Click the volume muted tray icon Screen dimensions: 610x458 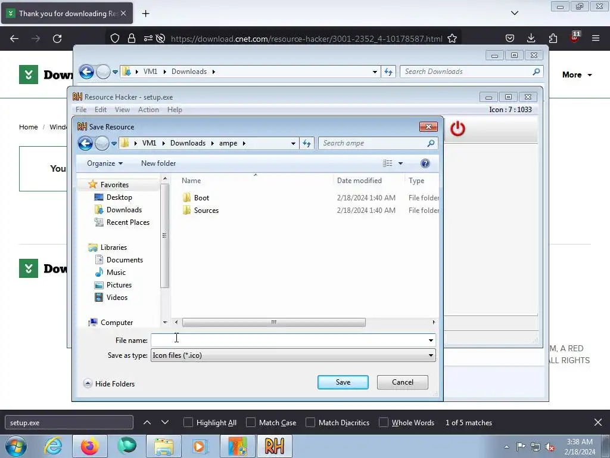click(x=550, y=447)
